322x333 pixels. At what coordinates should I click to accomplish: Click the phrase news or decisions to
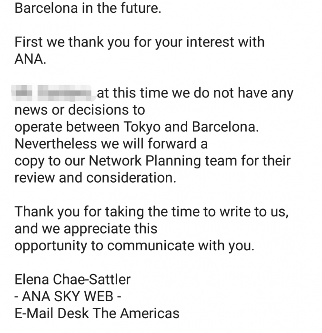pyautogui.click(x=80, y=110)
